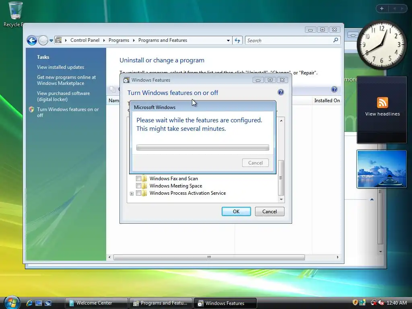This screenshot has height=309, width=412.
Task: Add a gadget with sidebar plus button
Action: pos(382,8)
